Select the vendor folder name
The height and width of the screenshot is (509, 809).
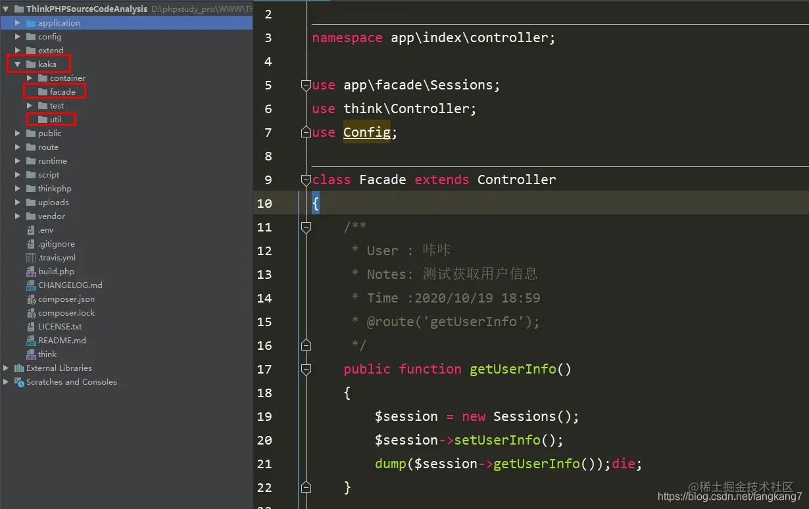51,216
